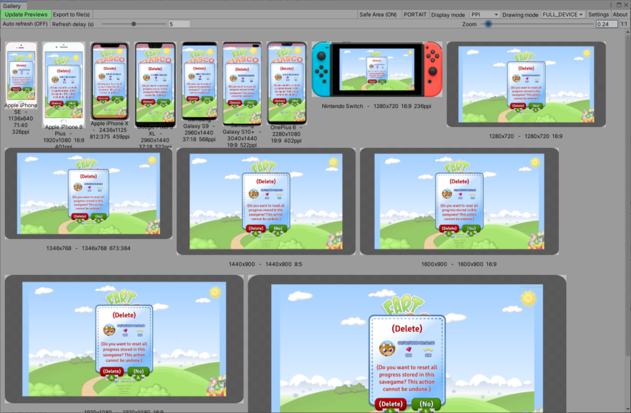The height and width of the screenshot is (413, 631).
Task: Select the Apple iPhone 8 Plus preview
Action: (x=63, y=84)
